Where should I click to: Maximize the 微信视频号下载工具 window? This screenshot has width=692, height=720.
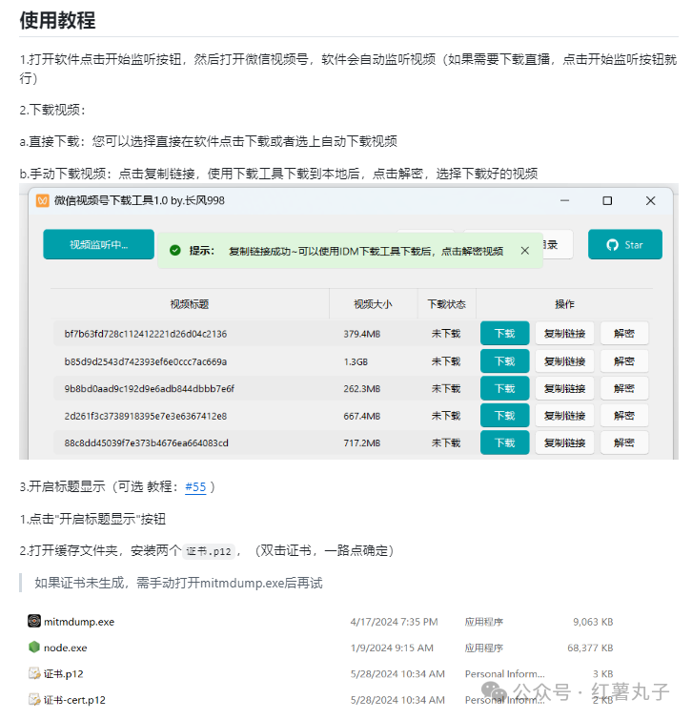coord(607,200)
